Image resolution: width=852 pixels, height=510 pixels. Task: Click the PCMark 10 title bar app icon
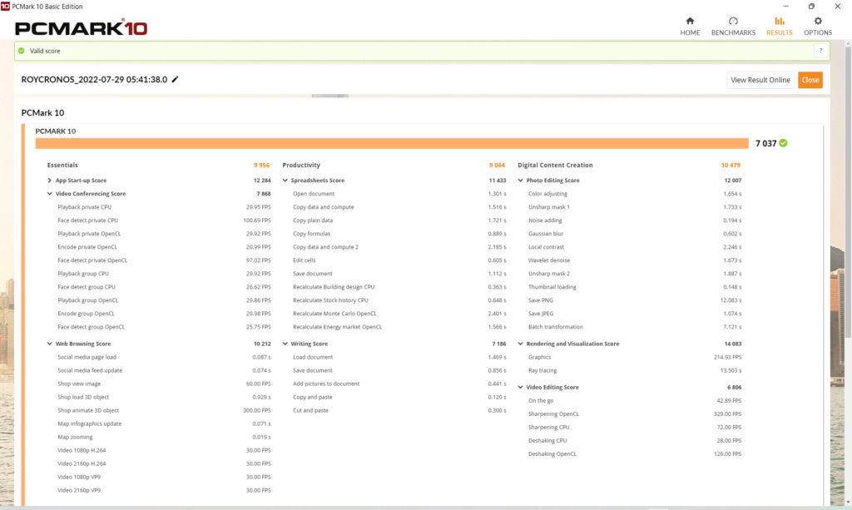click(x=6, y=7)
